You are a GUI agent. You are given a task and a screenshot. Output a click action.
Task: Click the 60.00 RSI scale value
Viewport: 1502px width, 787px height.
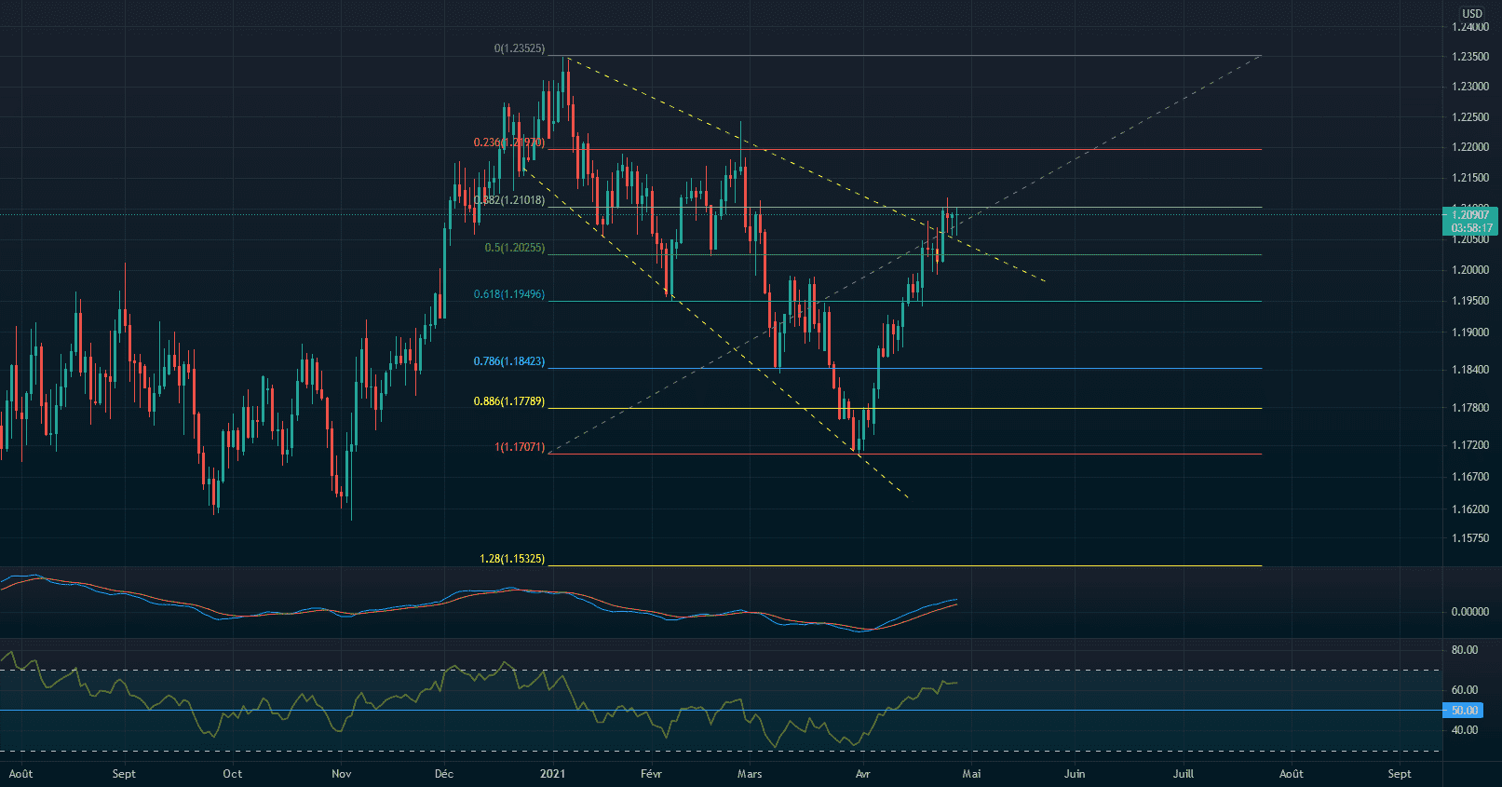[x=1465, y=690]
